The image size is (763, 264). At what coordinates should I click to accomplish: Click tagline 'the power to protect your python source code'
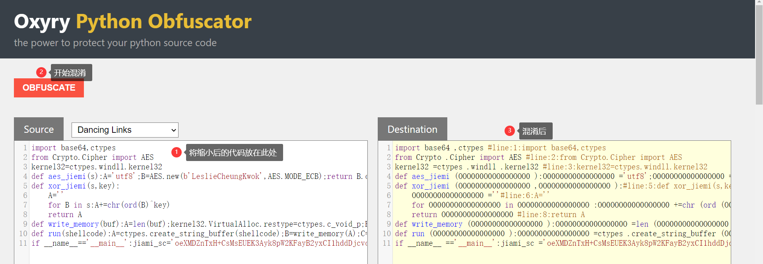tap(115, 43)
